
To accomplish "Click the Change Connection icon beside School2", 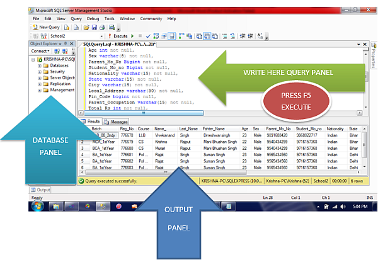I will tap(43, 36).
